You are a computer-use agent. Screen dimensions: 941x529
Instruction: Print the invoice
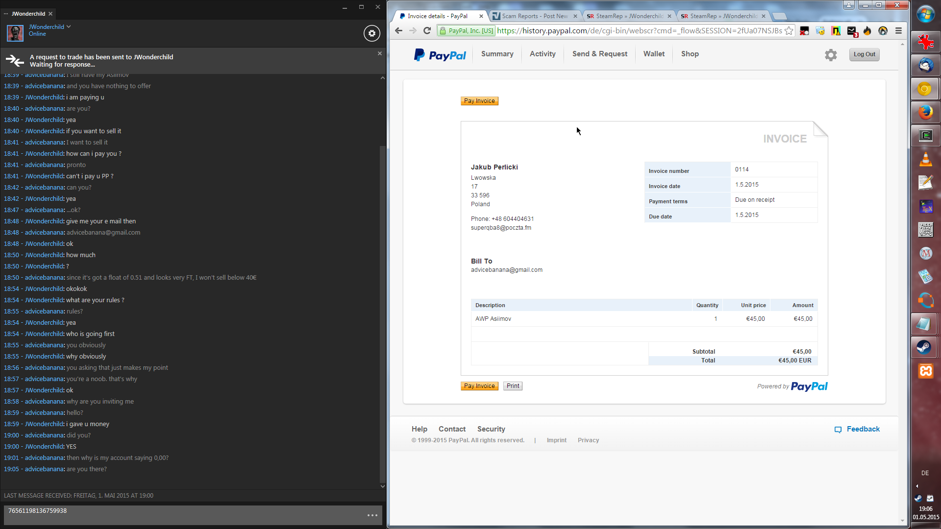coord(513,386)
